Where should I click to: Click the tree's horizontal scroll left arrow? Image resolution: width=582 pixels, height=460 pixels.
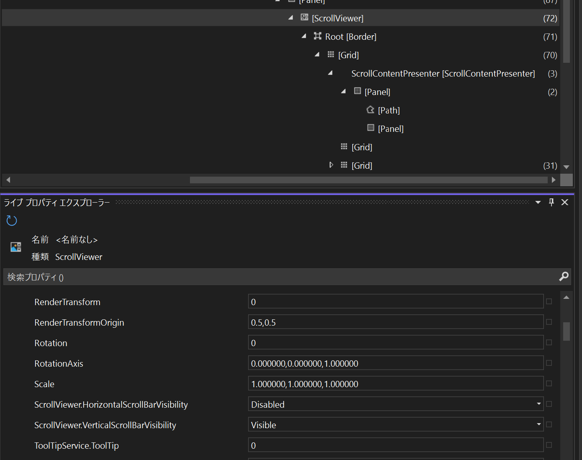click(8, 180)
